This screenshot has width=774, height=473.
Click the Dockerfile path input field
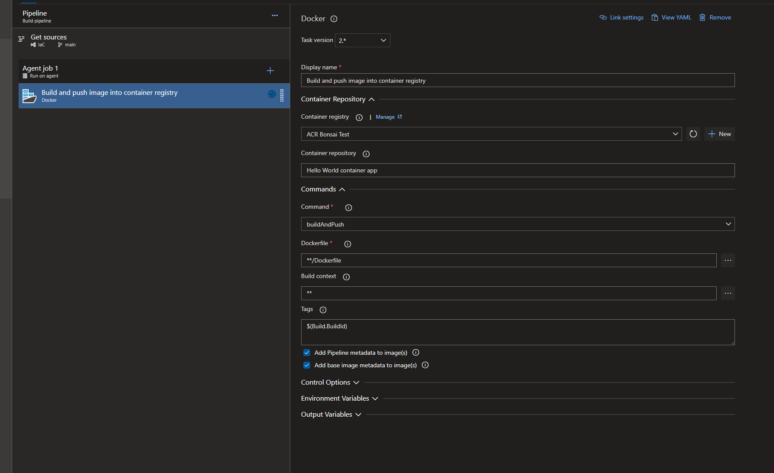click(x=509, y=260)
